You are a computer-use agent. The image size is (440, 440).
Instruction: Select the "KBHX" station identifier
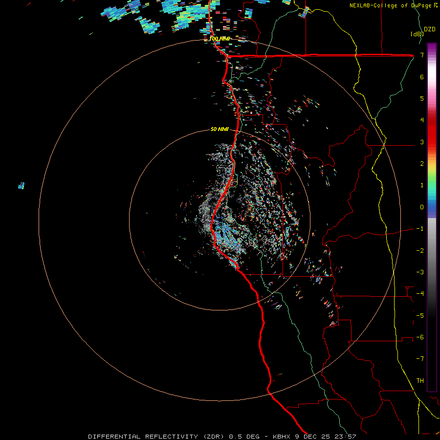coord(281,437)
